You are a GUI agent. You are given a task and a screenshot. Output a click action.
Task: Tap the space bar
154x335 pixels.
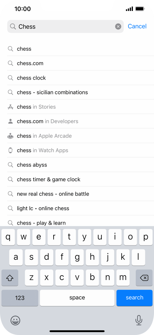(x=77, y=298)
